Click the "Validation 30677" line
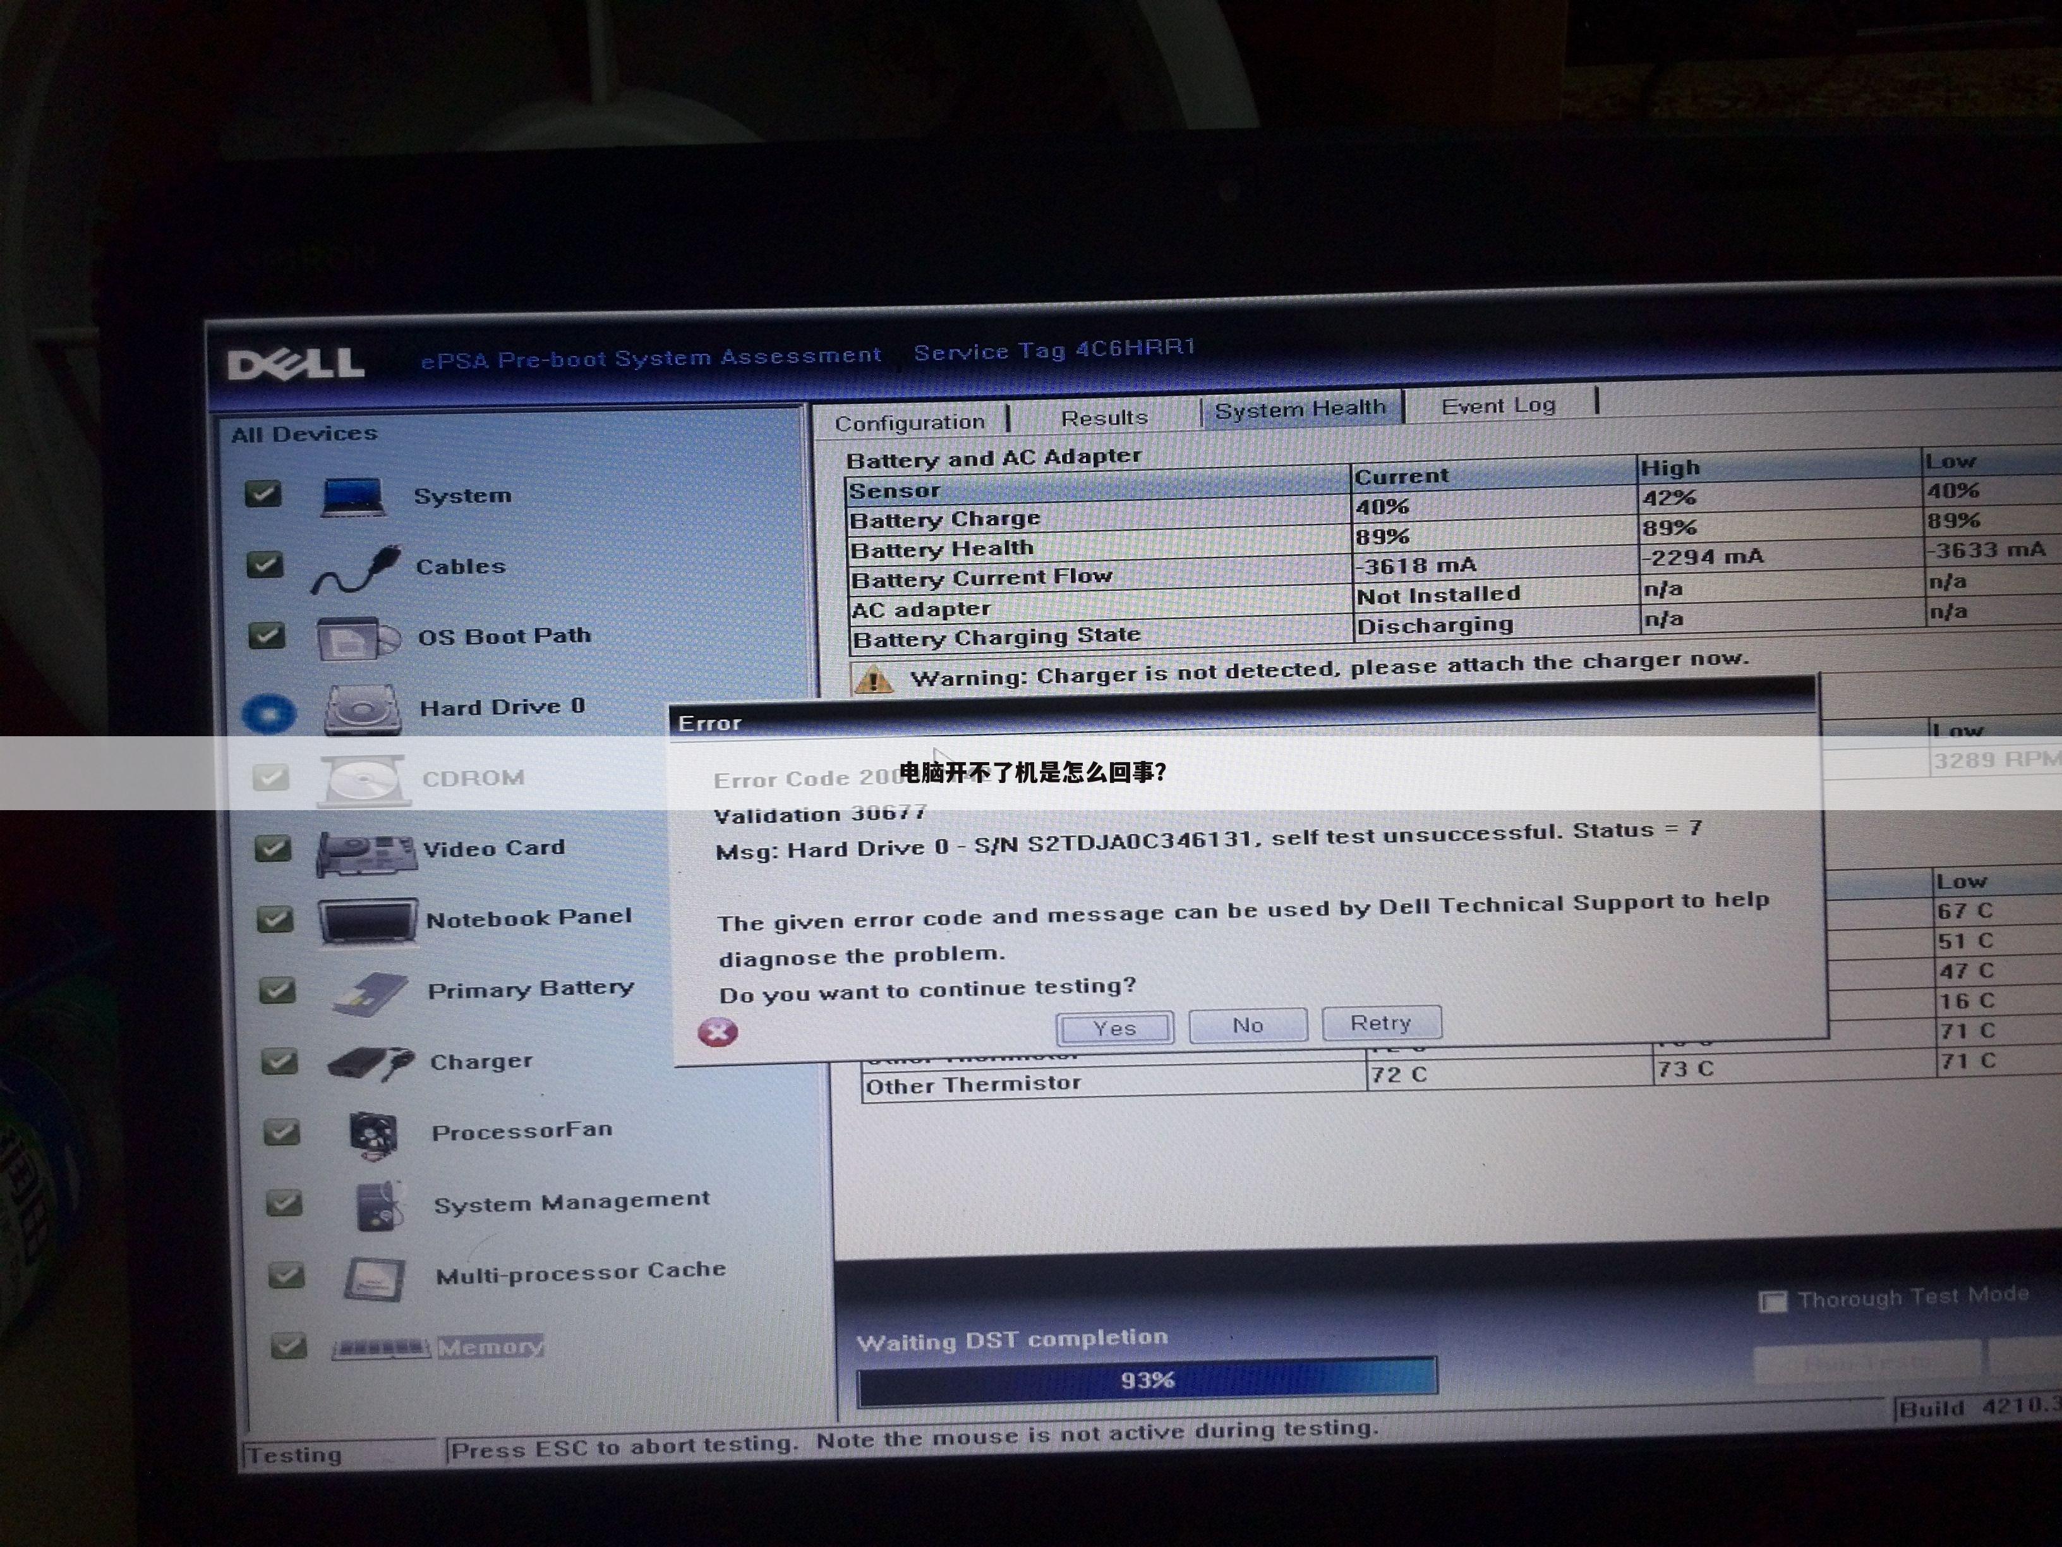Screen dimensions: 2062x1547 click(x=821, y=814)
